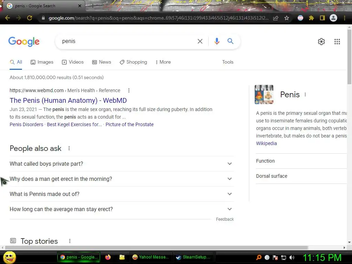Image resolution: width=352 pixels, height=264 pixels.
Task: Open the Penis Disorders sitelink
Action: (x=26, y=124)
